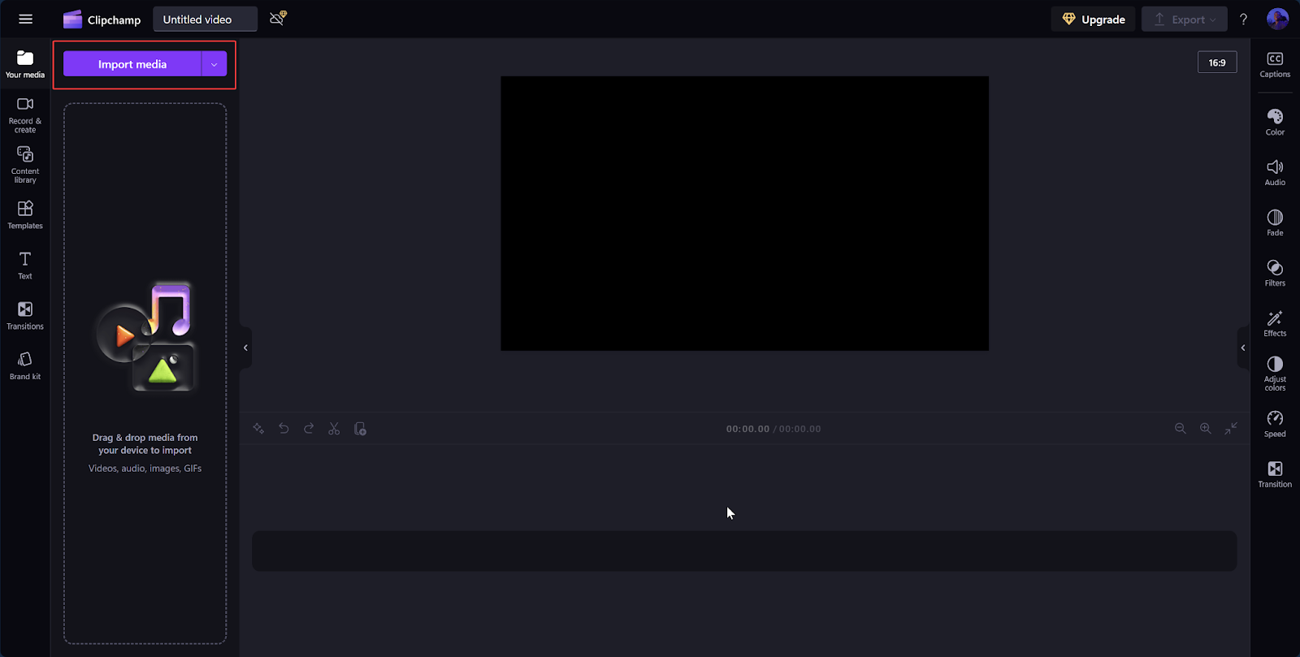
Task: Open the Help question mark
Action: [x=1243, y=19]
